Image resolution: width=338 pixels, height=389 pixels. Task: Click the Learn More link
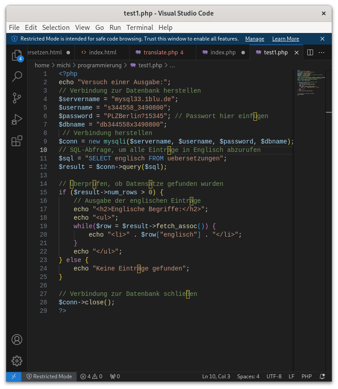click(x=285, y=39)
